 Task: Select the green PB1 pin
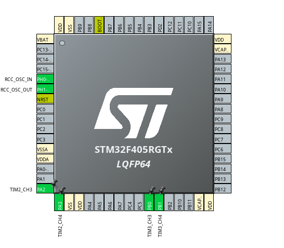159,202
